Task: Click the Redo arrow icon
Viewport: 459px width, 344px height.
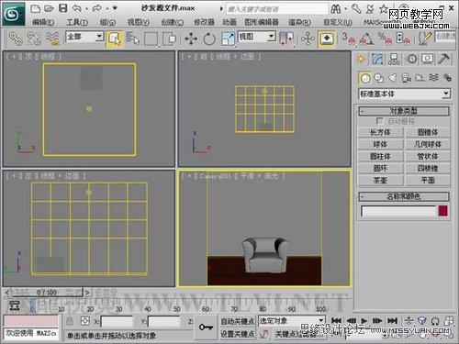Action: [97, 8]
